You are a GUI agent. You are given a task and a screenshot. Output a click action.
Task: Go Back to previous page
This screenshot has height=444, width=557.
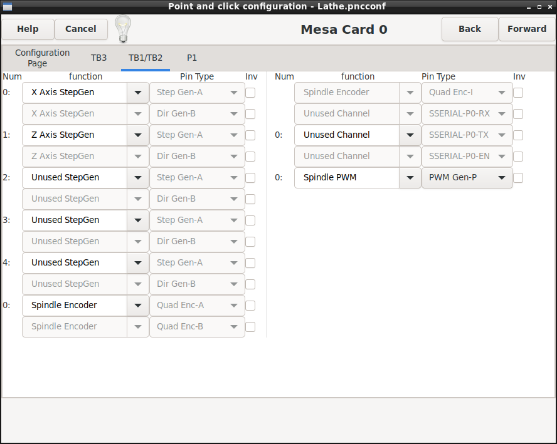coord(470,29)
